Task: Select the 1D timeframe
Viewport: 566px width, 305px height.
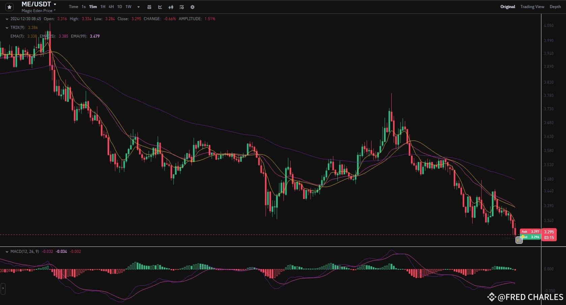Action: click(119, 6)
